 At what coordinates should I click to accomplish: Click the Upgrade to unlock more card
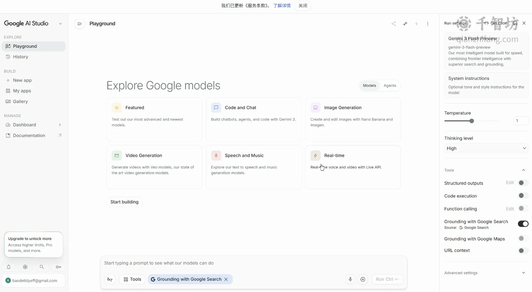33,244
